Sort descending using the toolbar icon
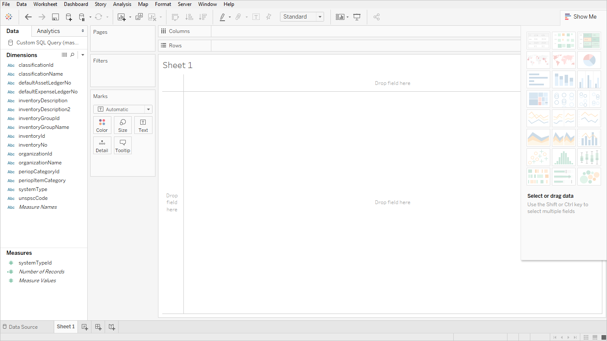Viewport: 607px width, 341px height. pyautogui.click(x=203, y=17)
